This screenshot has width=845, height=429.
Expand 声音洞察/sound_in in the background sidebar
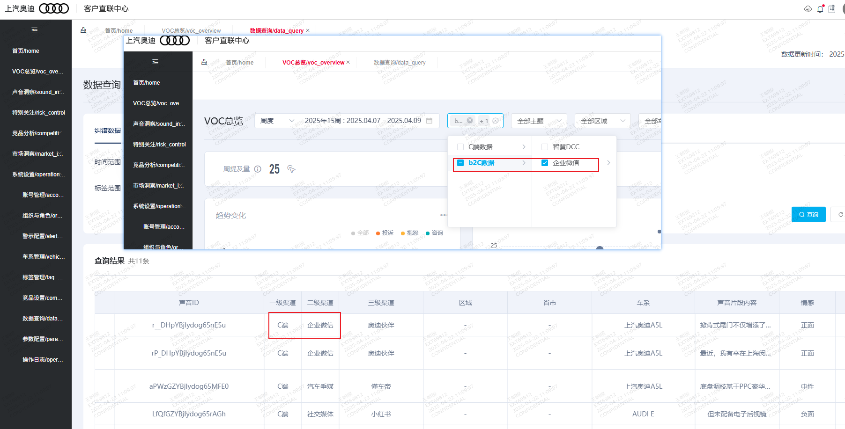pyautogui.click(x=36, y=92)
